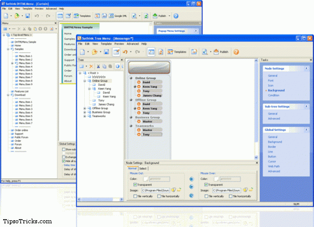This screenshot has height=227, width=314.
Task: Switch to Select tab in Node Settings
Action: point(143,168)
